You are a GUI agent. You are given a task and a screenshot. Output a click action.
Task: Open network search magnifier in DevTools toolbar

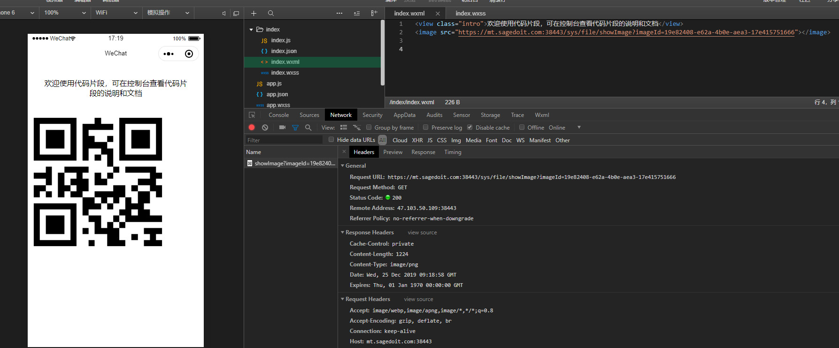point(308,127)
